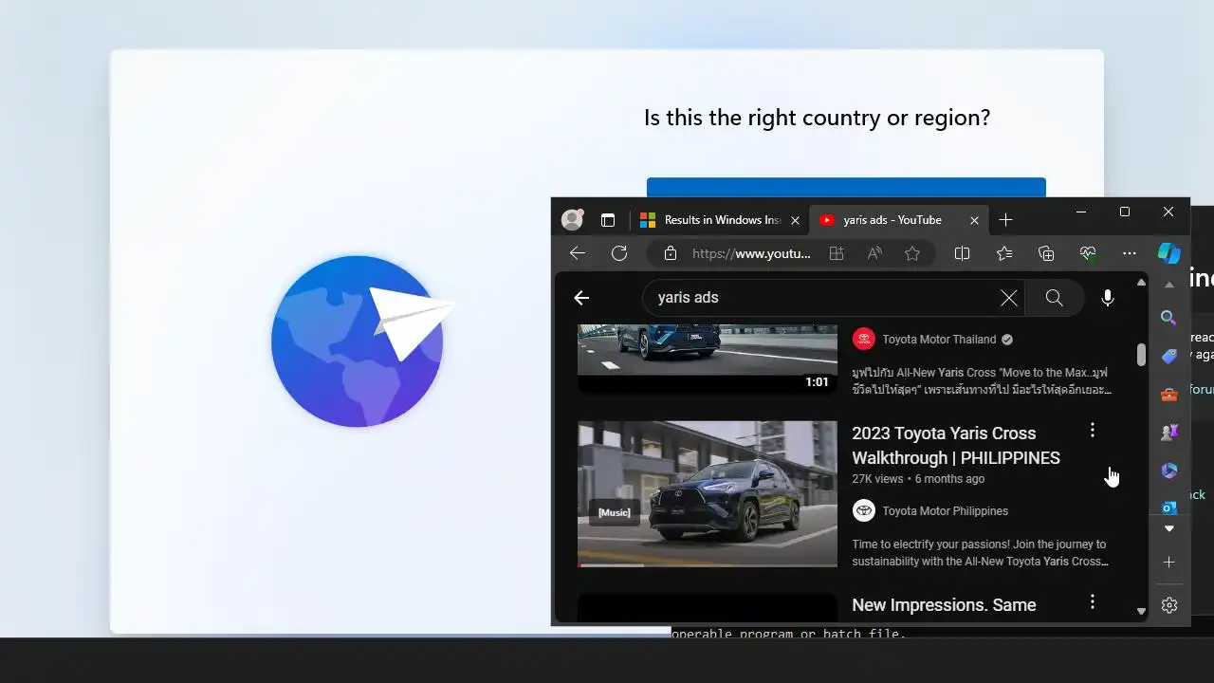Open Toyota Motor Philippines channel name
Image resolution: width=1214 pixels, height=683 pixels.
[x=945, y=511]
